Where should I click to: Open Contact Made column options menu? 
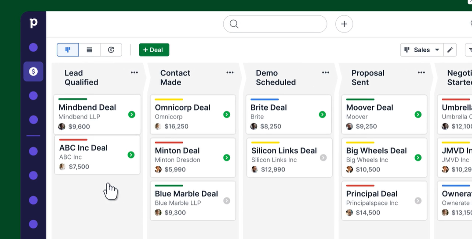click(230, 72)
